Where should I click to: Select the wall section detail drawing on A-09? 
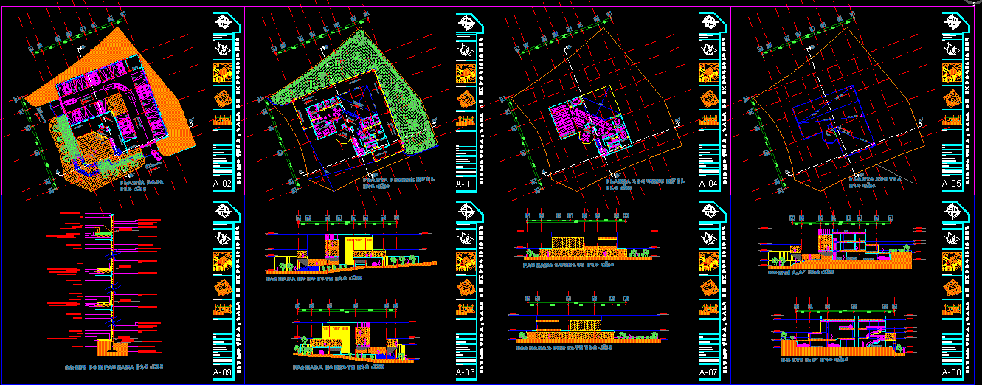(x=111, y=280)
